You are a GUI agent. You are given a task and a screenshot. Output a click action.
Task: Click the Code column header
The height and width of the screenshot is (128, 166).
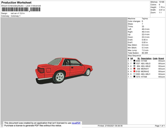155,58
